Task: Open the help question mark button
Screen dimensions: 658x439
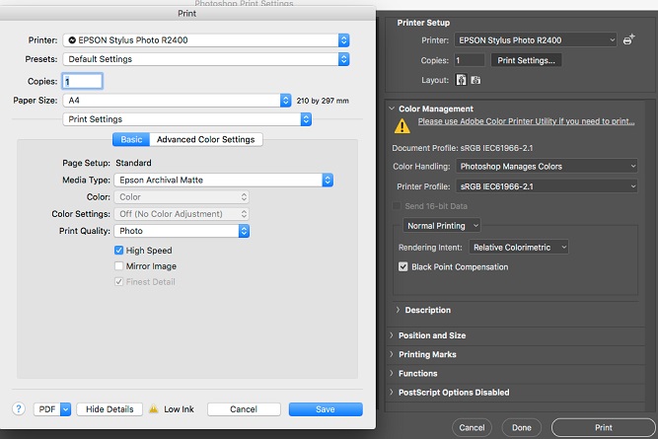Action: click(19, 408)
